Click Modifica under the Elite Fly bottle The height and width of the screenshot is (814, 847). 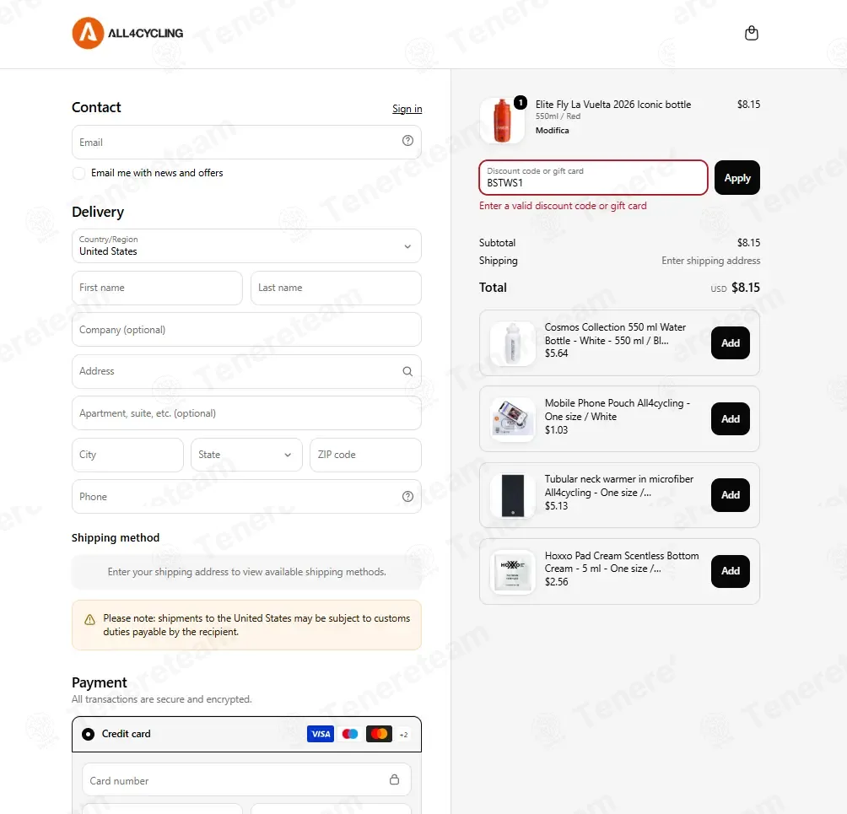[x=552, y=130]
